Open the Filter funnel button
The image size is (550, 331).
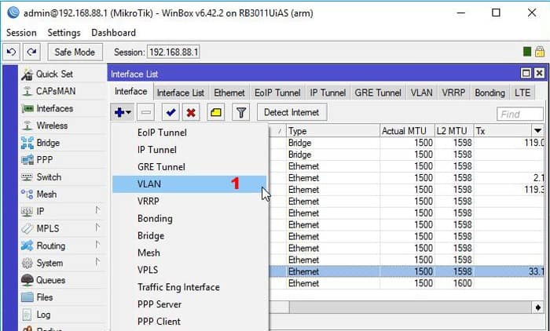tap(241, 112)
